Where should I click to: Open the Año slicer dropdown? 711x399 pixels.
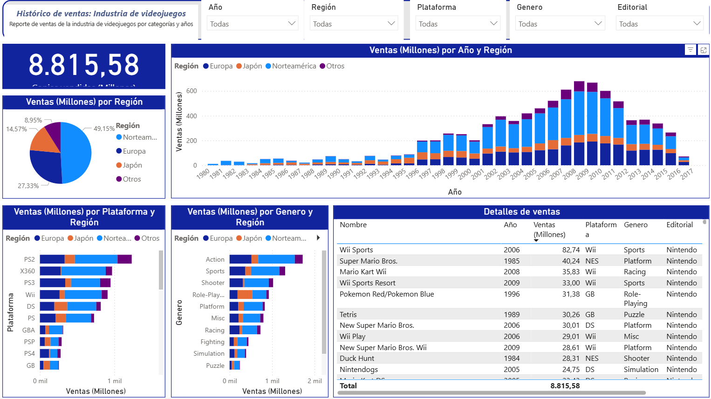pyautogui.click(x=292, y=23)
